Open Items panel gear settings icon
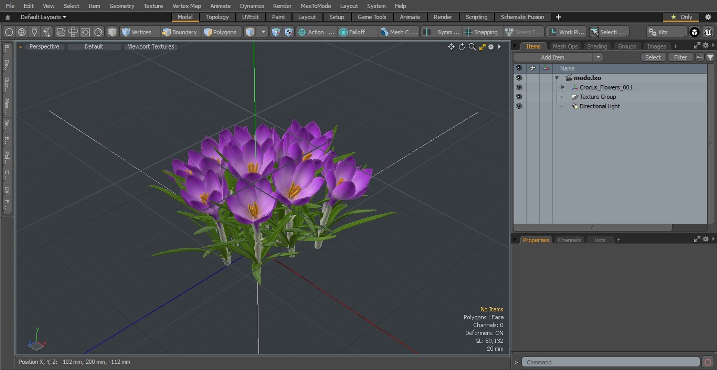 click(705, 45)
